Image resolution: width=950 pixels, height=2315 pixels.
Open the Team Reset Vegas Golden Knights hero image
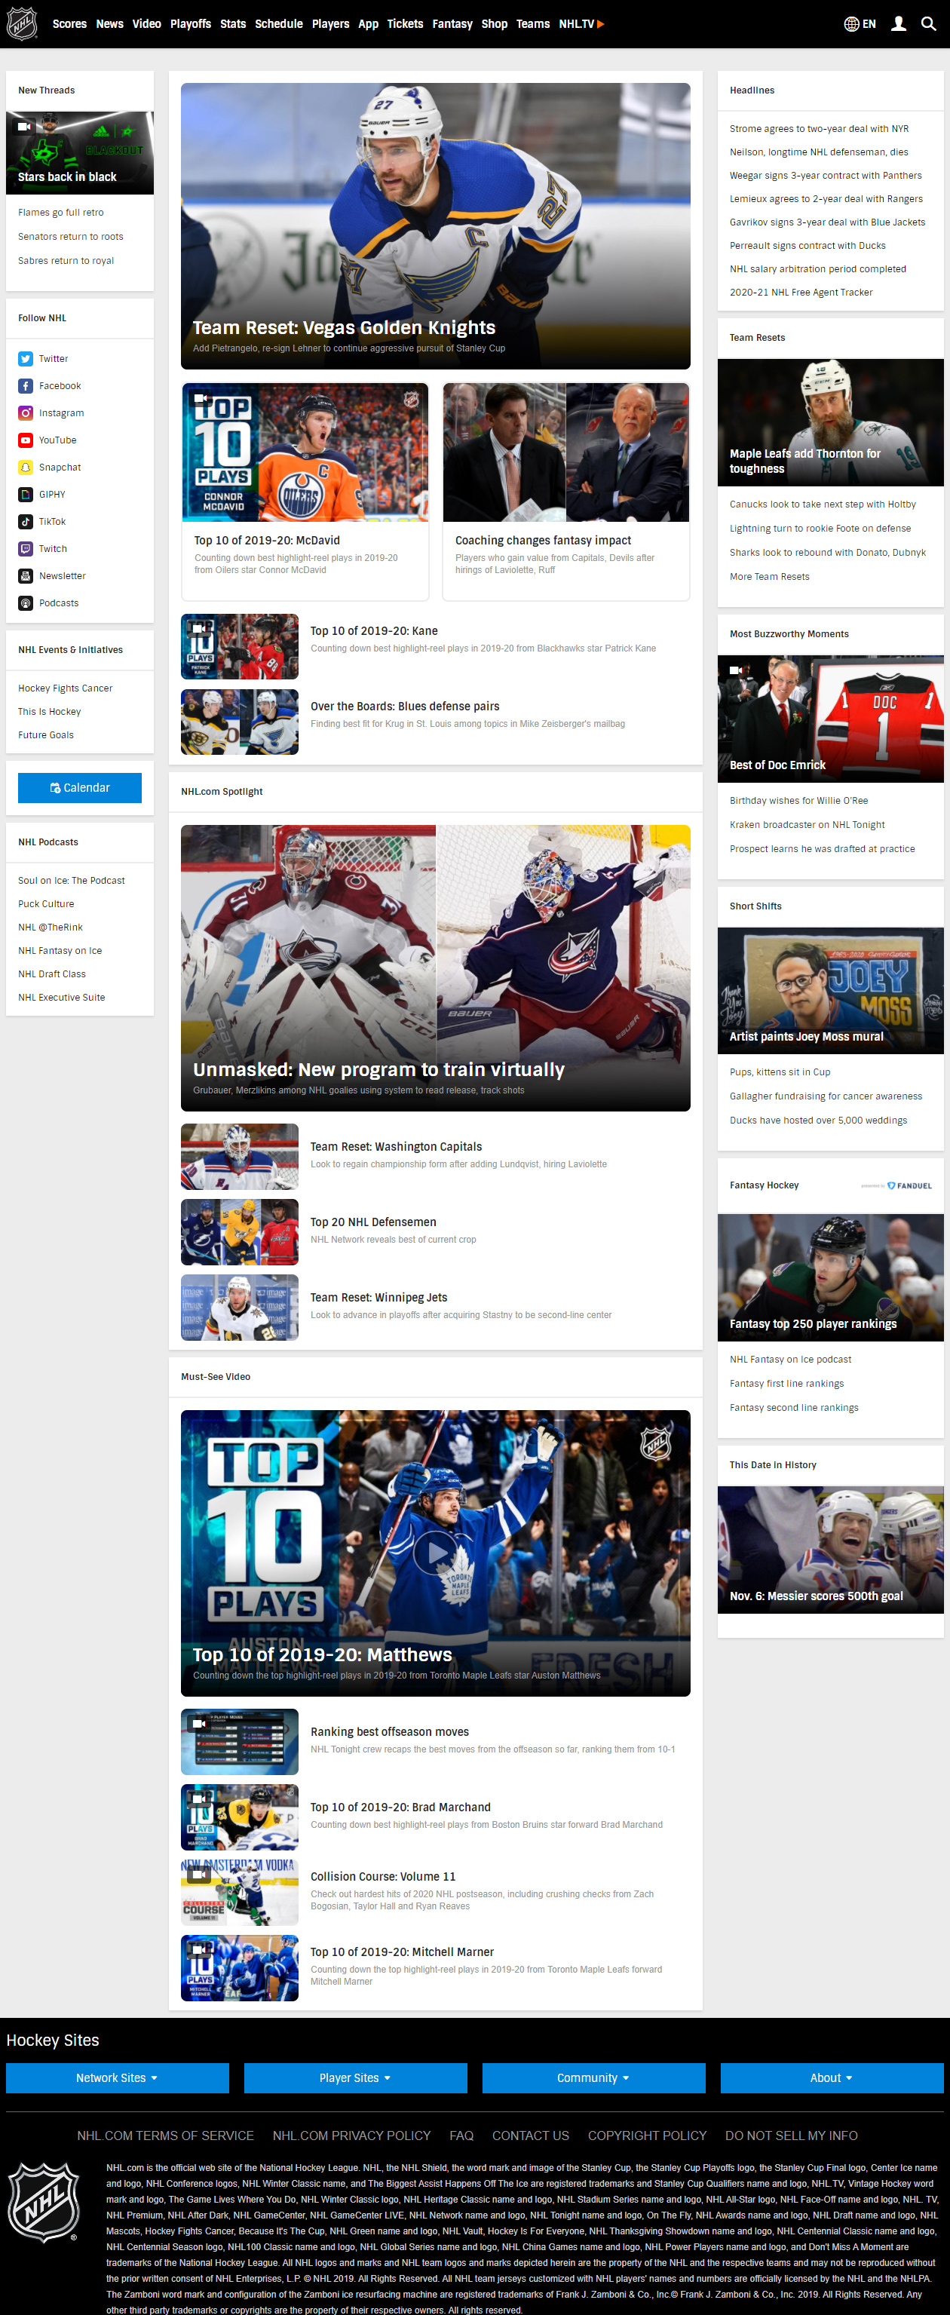[436, 225]
